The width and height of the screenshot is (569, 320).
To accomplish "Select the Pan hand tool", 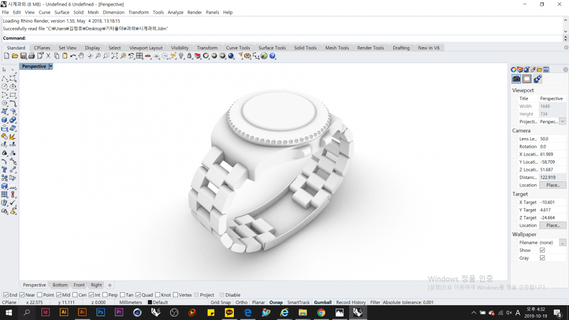I will (81, 56).
